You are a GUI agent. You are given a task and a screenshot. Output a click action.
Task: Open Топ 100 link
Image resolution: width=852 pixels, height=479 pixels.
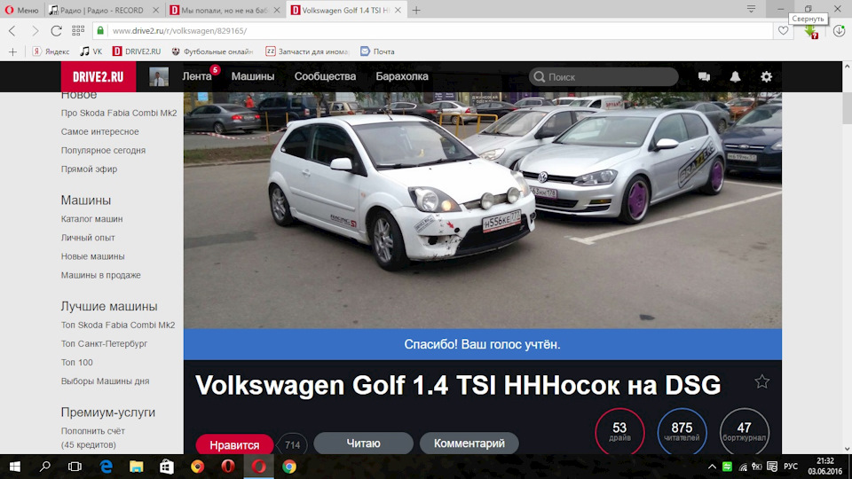[76, 362]
